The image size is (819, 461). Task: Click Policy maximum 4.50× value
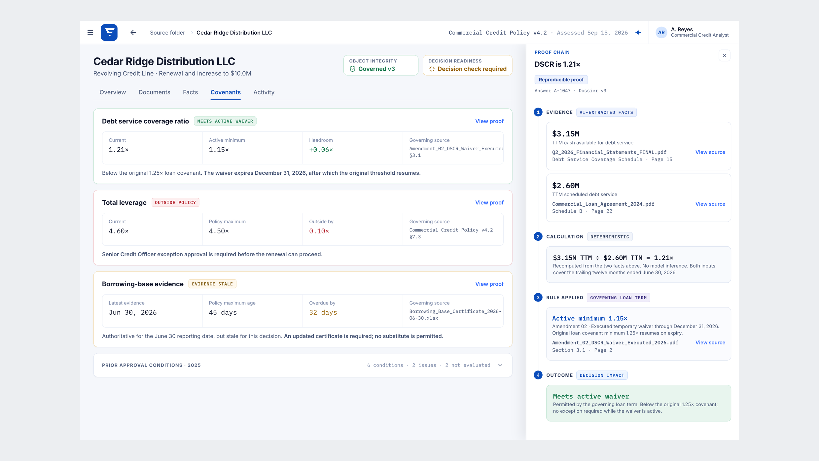coord(219,231)
